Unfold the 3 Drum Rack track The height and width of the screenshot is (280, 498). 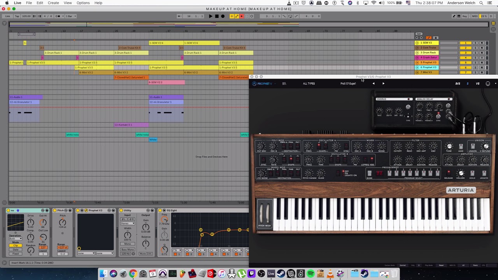point(417,52)
